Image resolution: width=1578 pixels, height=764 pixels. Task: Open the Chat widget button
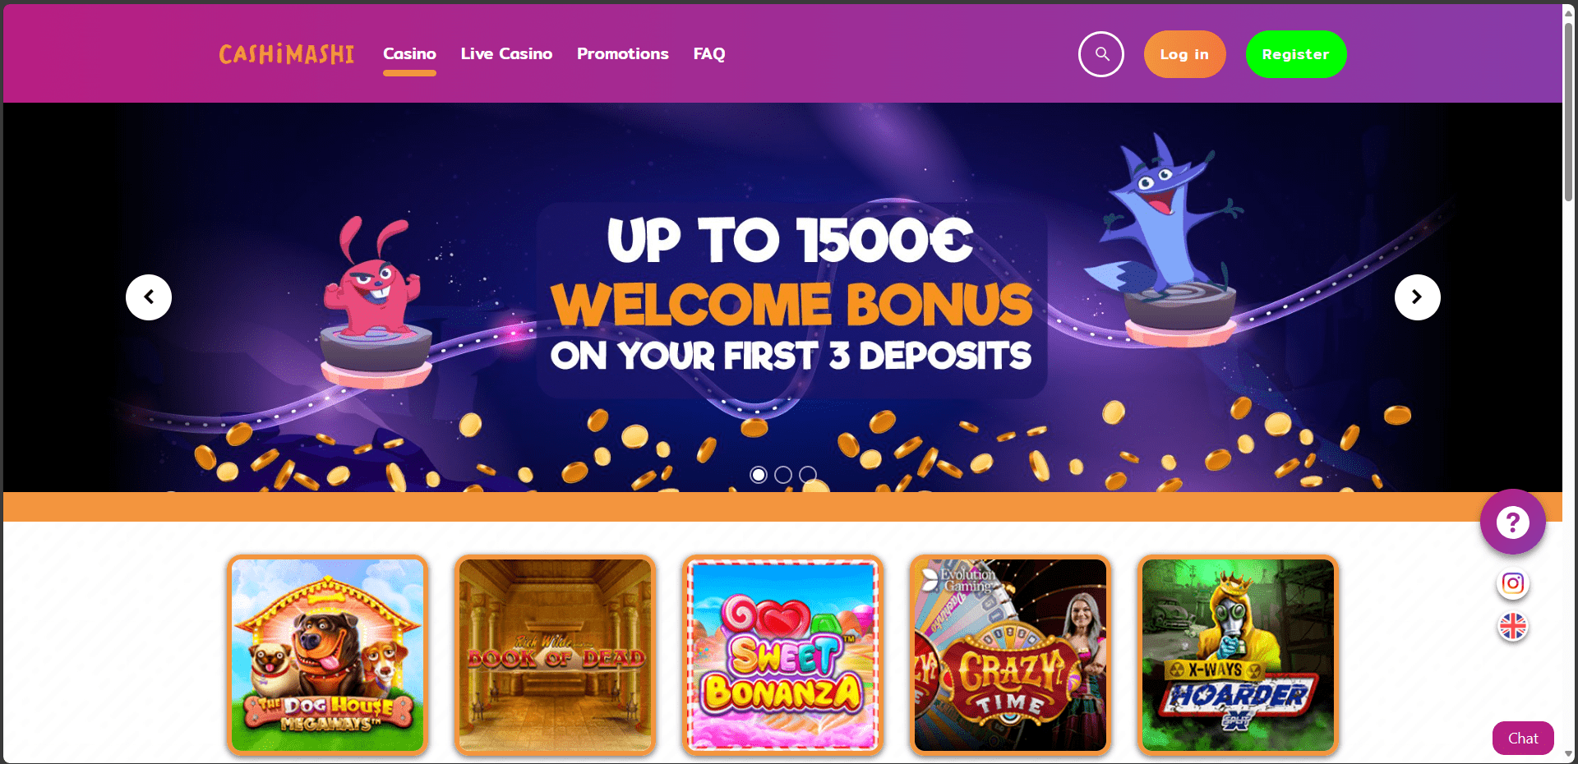tap(1523, 738)
